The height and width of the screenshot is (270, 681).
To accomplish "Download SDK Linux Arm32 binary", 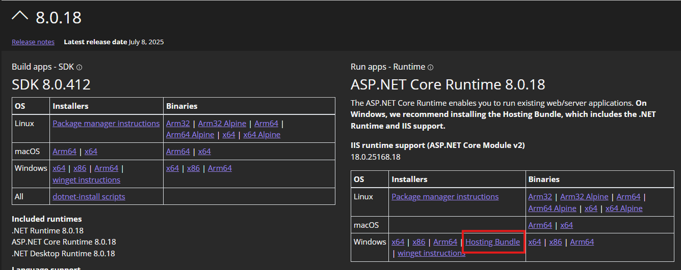I will click(x=178, y=123).
